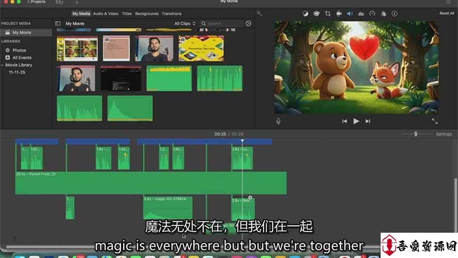The height and width of the screenshot is (258, 458).
Task: Open the timeline Settings popup
Action: [x=444, y=134]
